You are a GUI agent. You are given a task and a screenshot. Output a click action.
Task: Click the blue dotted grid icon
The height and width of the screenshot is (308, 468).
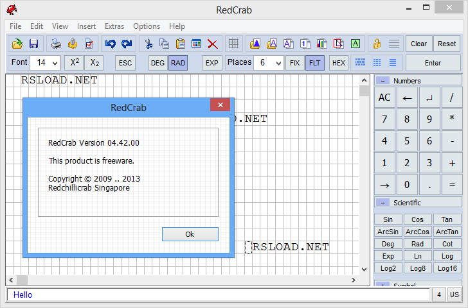(x=377, y=62)
